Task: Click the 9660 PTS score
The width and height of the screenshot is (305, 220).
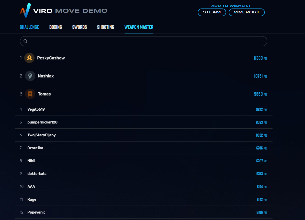Action: [261, 94]
